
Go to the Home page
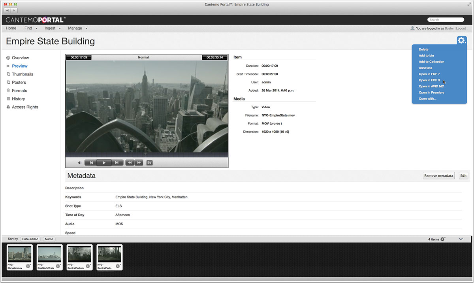[x=11, y=28]
